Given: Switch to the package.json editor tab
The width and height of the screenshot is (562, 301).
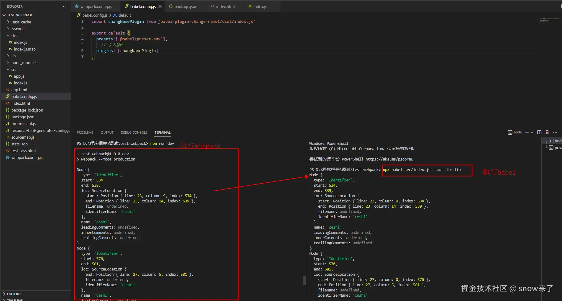Looking at the screenshot, I should (x=186, y=6).
